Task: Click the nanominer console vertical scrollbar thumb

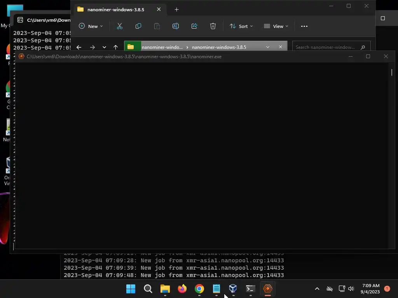Action: pos(392,73)
